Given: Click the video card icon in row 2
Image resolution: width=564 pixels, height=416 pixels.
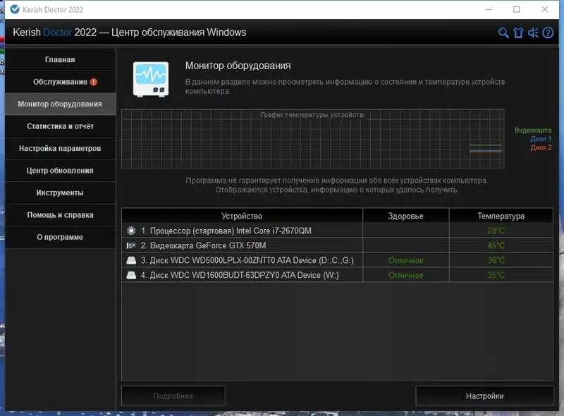Looking at the screenshot, I should coord(131,245).
